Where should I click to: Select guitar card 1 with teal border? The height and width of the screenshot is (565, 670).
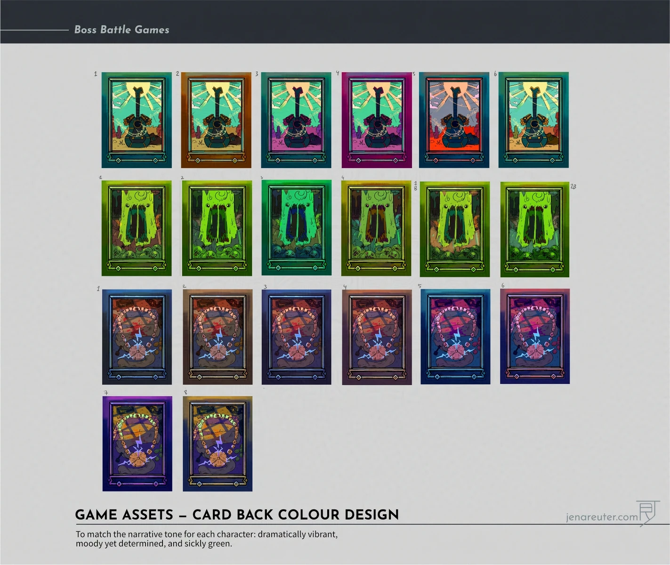[x=137, y=120]
